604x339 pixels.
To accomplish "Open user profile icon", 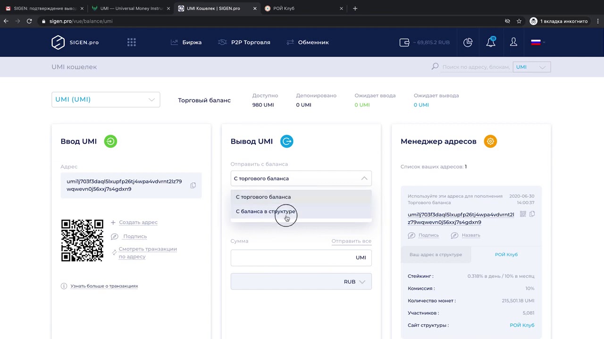I will 513,42.
